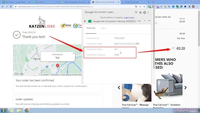Open Tag Assistant three-dot menu
200x113 pixels.
pyautogui.click(x=148, y=13)
